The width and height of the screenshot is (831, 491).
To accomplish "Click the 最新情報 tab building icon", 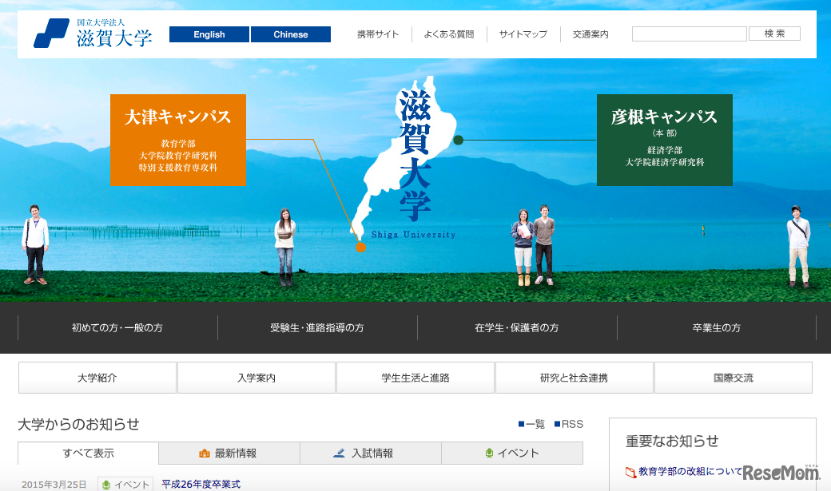I will point(205,453).
